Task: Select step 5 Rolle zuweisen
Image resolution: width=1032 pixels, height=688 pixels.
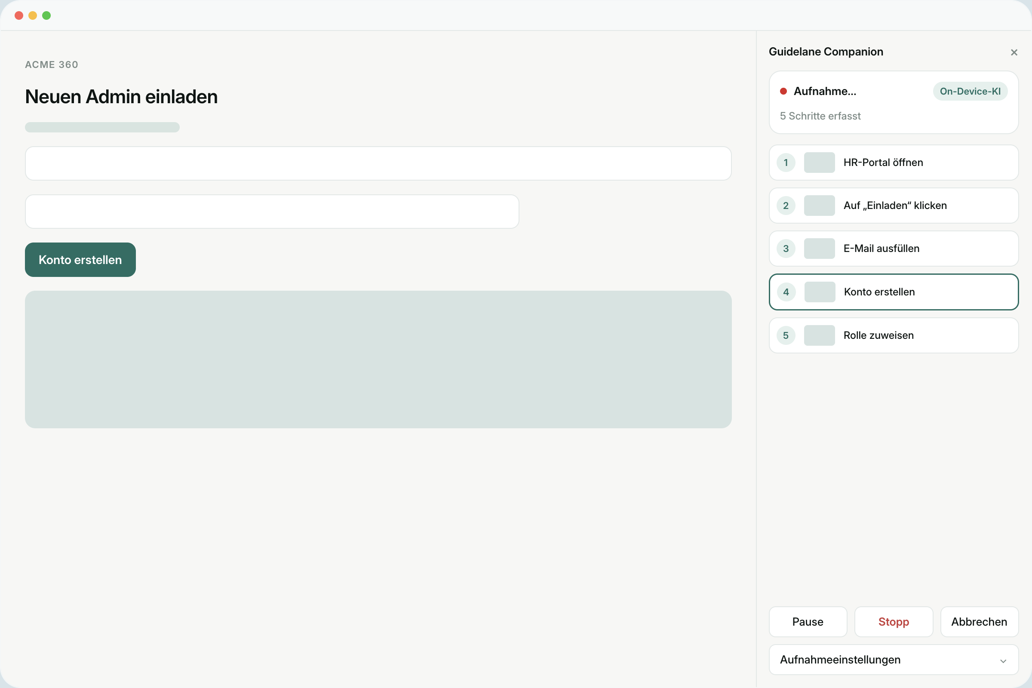Action: 894,335
